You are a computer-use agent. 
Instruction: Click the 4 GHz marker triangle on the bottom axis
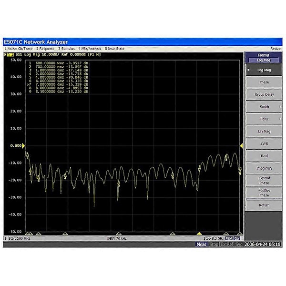tap(119, 234)
